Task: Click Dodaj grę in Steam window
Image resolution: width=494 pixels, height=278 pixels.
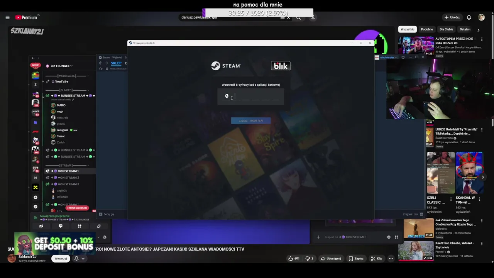Action: tap(107, 214)
